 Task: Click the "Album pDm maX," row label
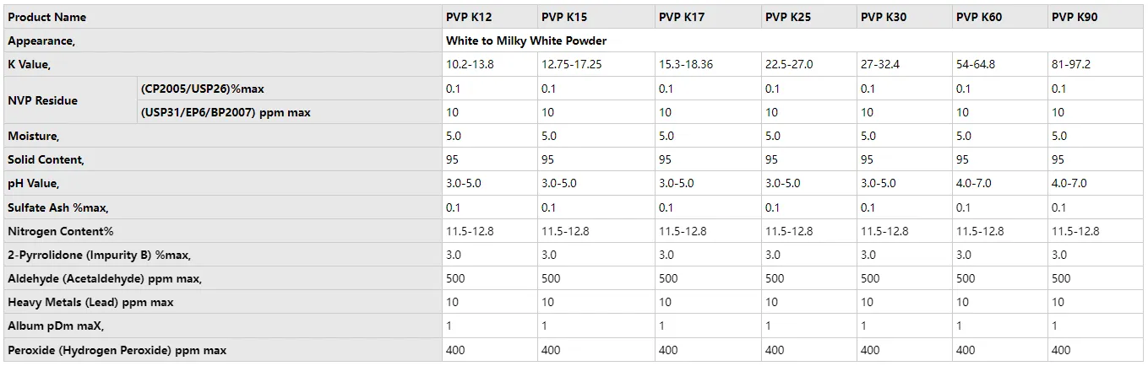56,326
